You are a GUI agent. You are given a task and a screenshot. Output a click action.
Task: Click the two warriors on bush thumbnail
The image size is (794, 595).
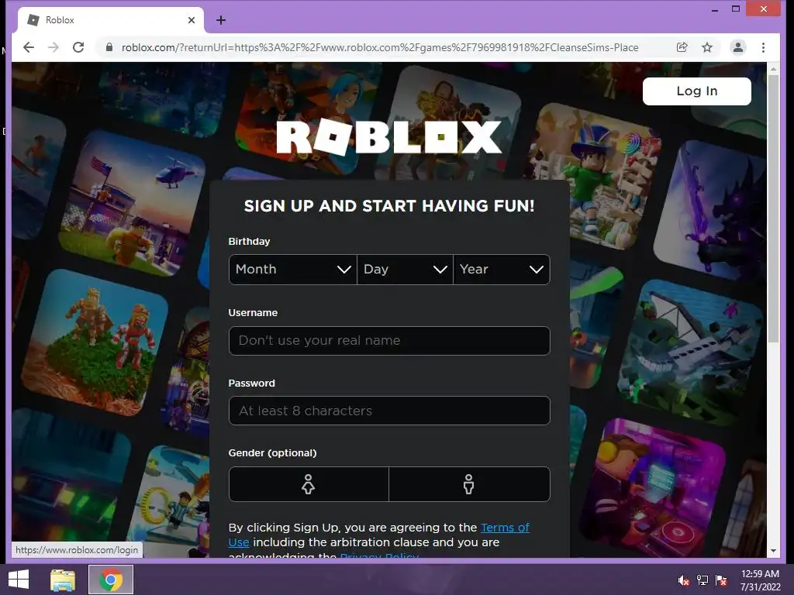coord(95,342)
